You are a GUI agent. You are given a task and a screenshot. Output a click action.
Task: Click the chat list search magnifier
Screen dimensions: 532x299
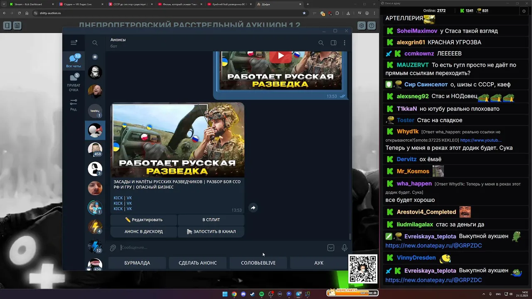pos(95,43)
